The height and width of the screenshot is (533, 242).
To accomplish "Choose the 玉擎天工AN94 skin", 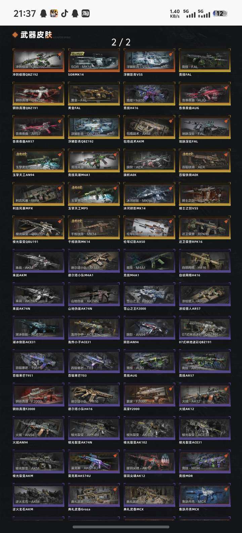I will pos(38,160).
